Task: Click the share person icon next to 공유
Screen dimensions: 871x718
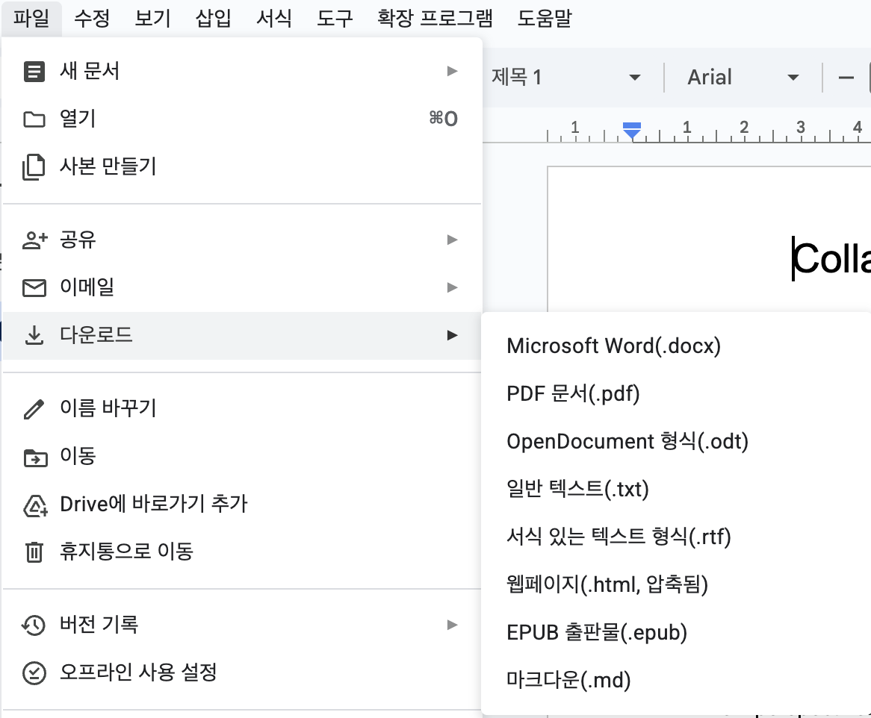Action: coord(33,240)
